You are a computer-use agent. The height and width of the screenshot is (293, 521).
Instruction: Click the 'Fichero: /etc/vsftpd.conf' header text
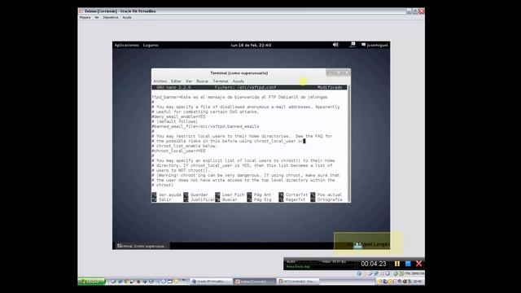pyautogui.click(x=245, y=87)
